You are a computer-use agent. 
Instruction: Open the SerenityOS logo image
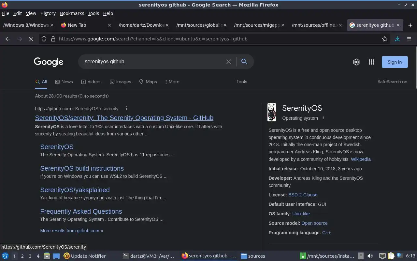(272, 112)
